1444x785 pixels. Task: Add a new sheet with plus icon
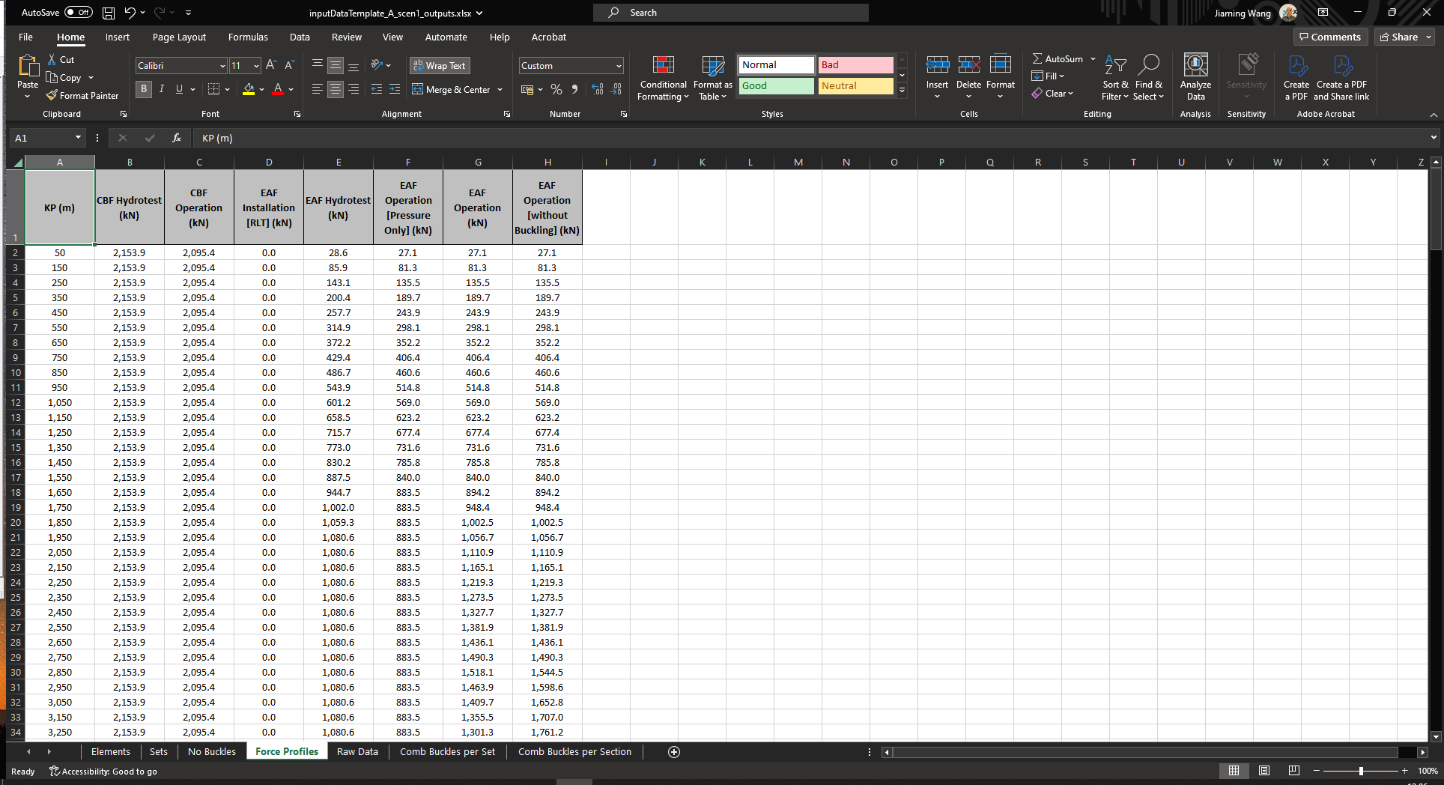tap(673, 752)
